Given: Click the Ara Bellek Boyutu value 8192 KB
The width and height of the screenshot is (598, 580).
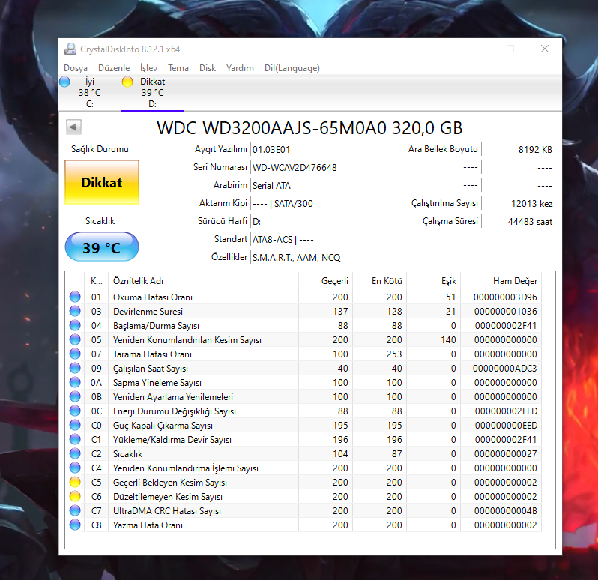Looking at the screenshot, I should click(x=519, y=149).
